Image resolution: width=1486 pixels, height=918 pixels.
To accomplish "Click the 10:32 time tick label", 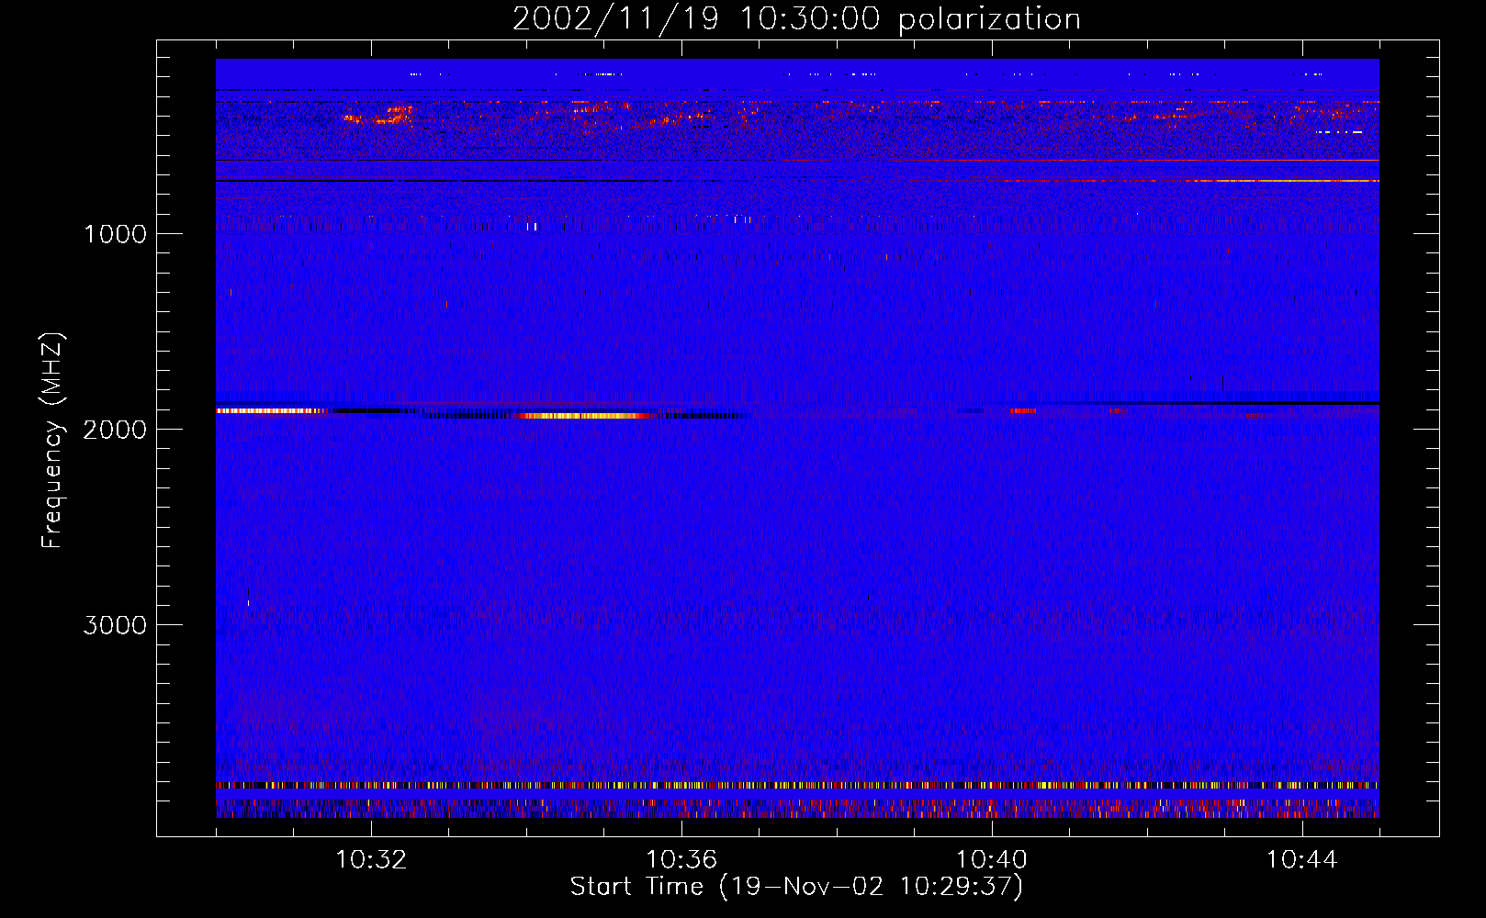I will [371, 859].
